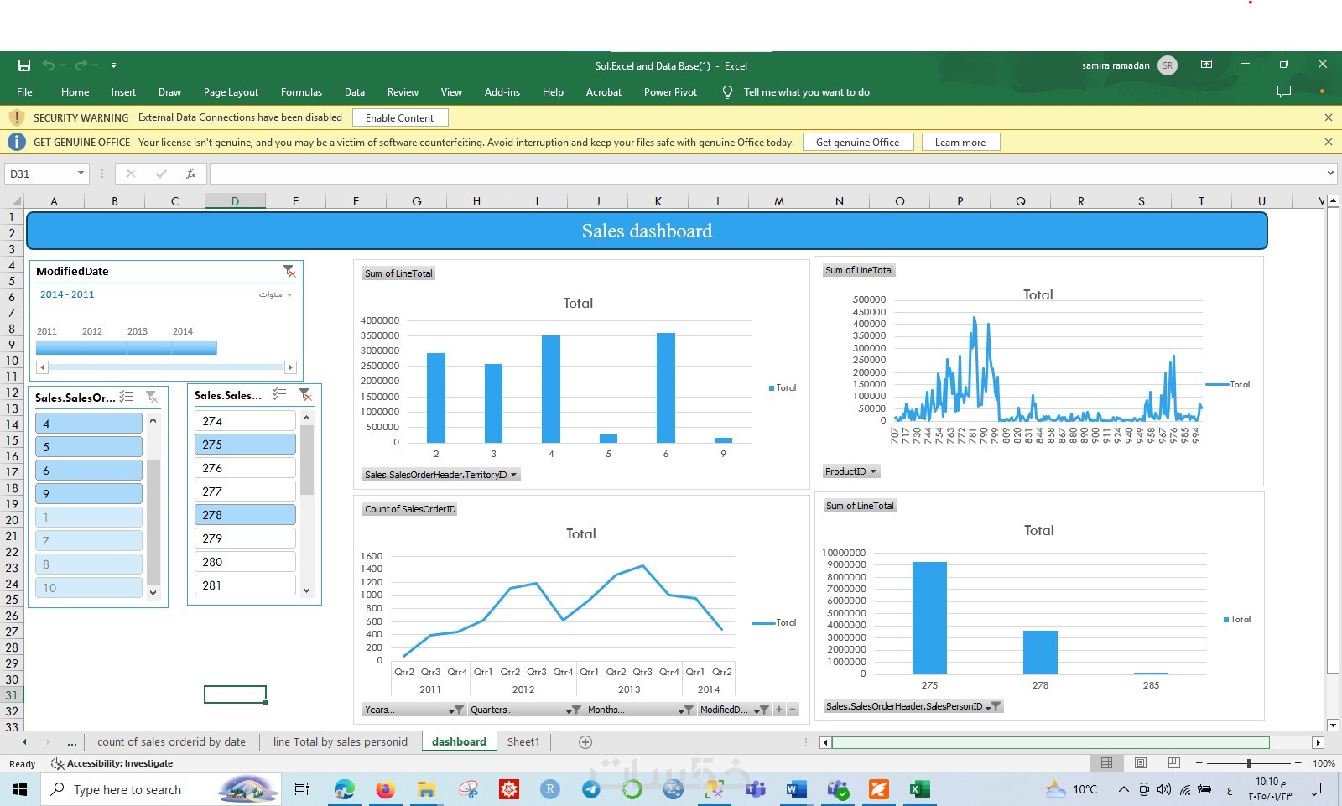Image resolution: width=1342 pixels, height=806 pixels.
Task: Toggle territory 6 in the slicer
Action: click(89, 471)
